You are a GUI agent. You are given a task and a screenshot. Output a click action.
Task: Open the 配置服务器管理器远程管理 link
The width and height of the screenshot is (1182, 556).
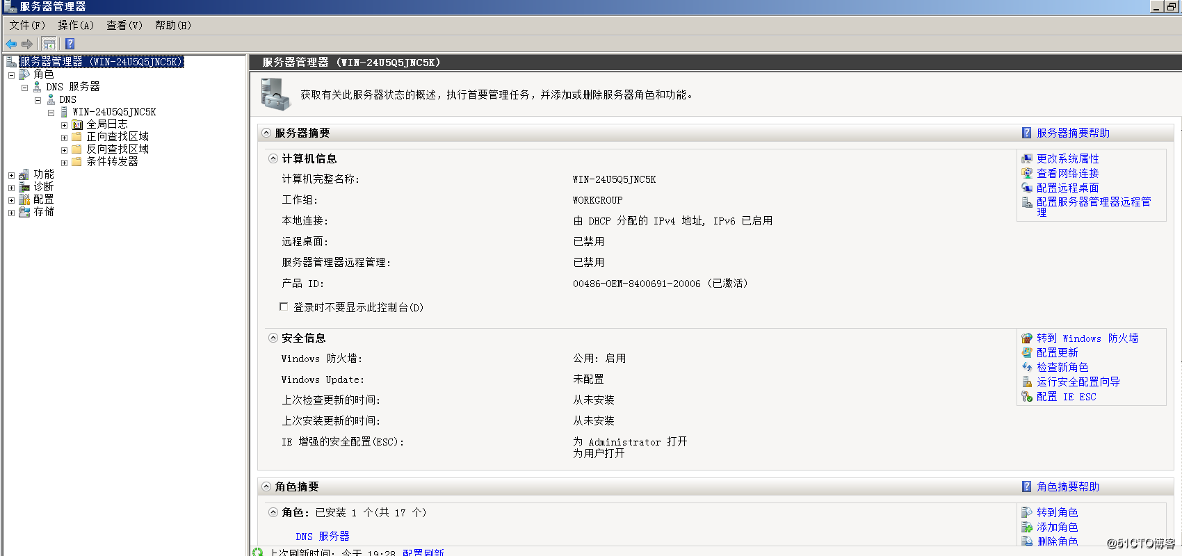pos(1094,206)
